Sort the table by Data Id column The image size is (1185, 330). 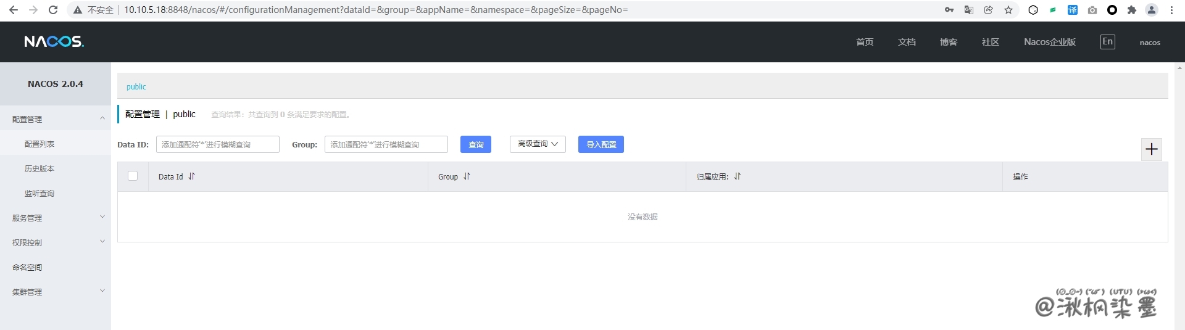point(191,176)
